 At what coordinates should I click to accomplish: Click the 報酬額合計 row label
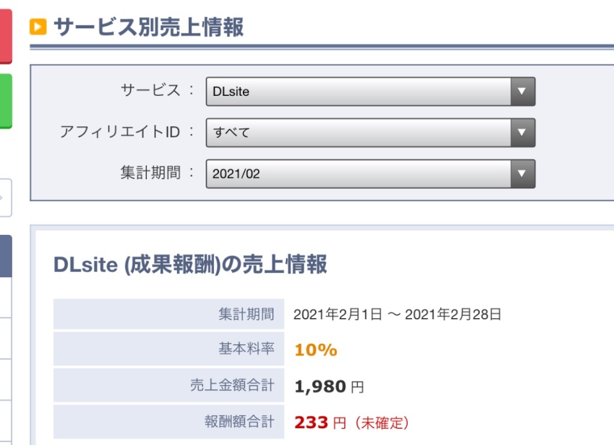(x=240, y=422)
